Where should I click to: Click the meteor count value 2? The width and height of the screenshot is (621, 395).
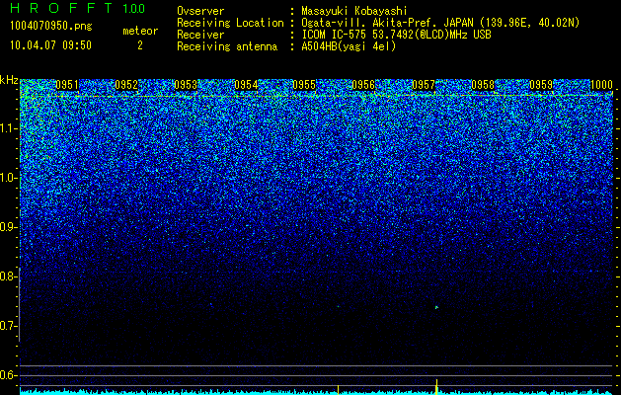click(140, 45)
